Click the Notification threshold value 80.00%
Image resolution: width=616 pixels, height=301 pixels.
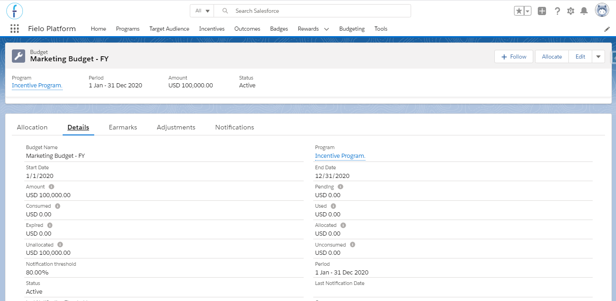coord(37,272)
